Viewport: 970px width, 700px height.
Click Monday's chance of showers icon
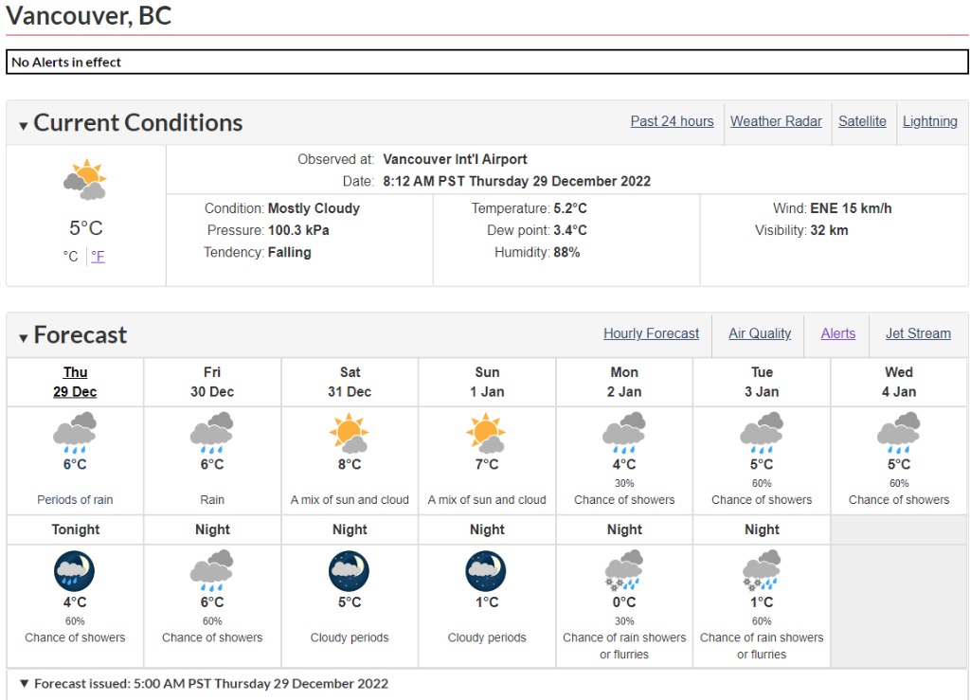624,433
